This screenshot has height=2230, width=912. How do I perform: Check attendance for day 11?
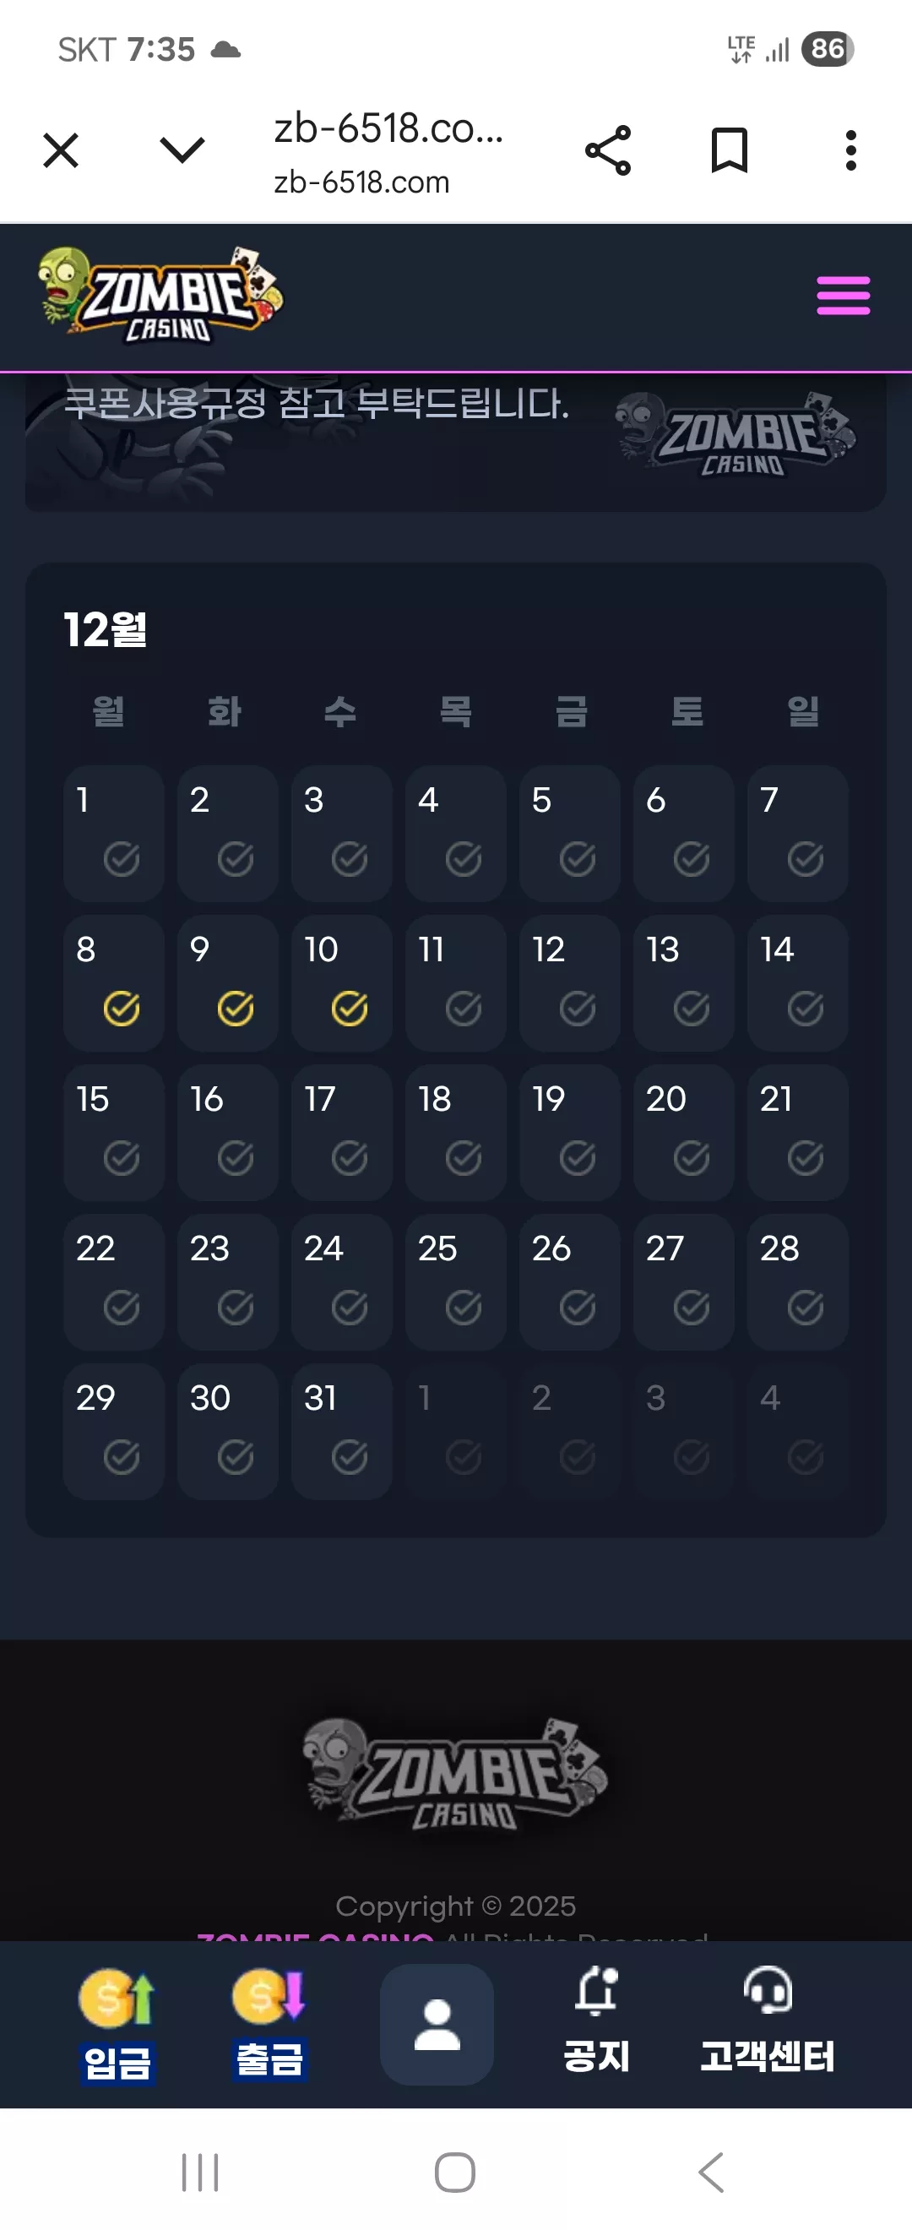point(456,983)
